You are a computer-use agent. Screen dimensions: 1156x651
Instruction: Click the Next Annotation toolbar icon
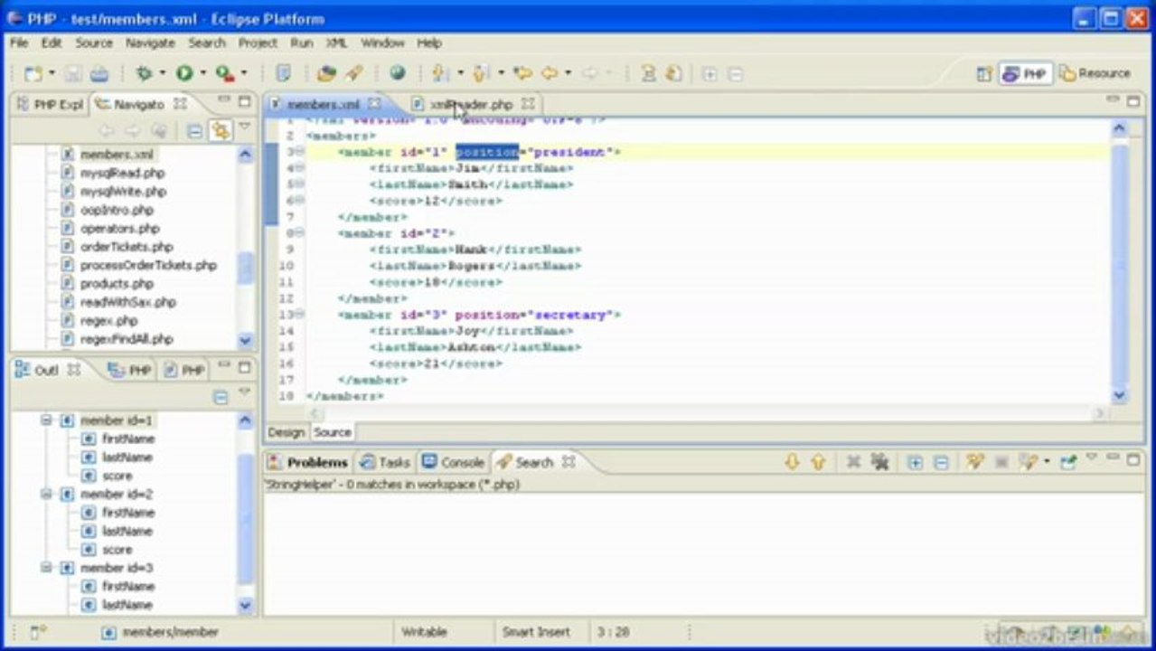tap(440, 73)
